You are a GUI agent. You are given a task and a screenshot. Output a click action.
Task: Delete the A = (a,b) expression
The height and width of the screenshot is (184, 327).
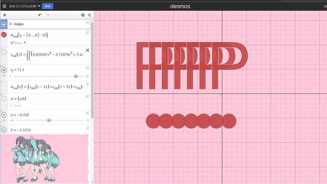(88, 96)
